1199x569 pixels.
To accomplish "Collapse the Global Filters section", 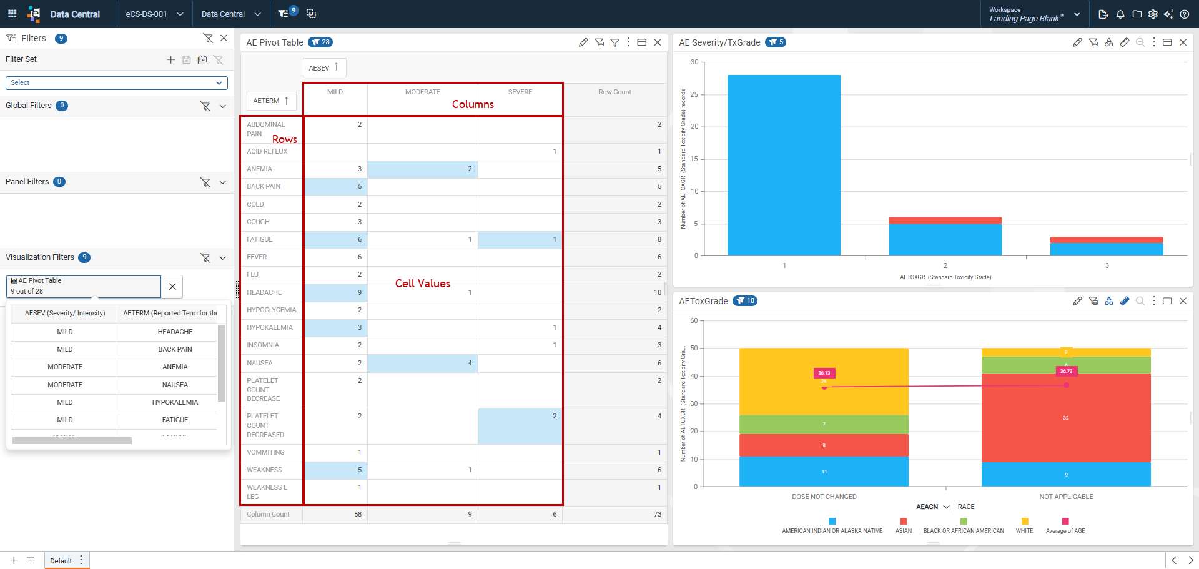I will (x=222, y=106).
